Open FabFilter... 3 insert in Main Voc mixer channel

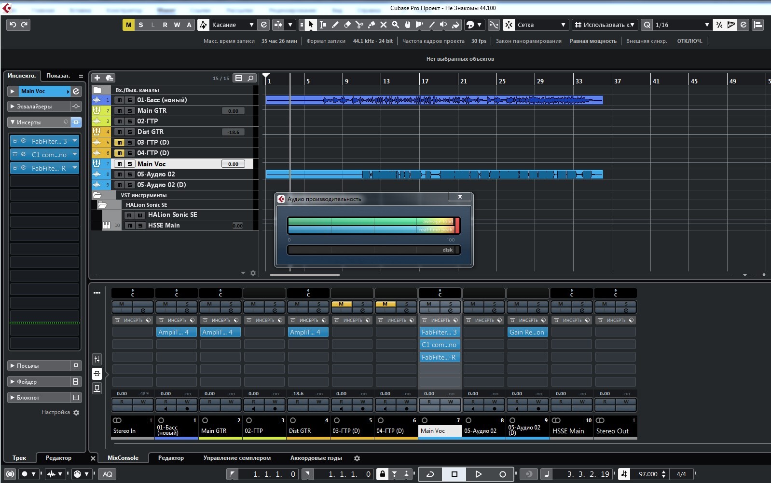[x=439, y=332]
